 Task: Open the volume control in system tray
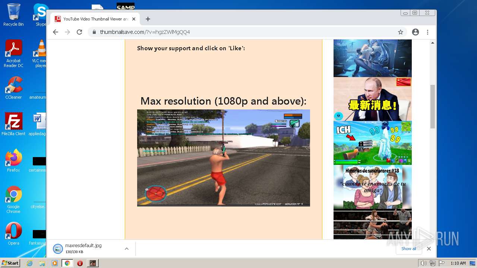[x=423, y=263]
